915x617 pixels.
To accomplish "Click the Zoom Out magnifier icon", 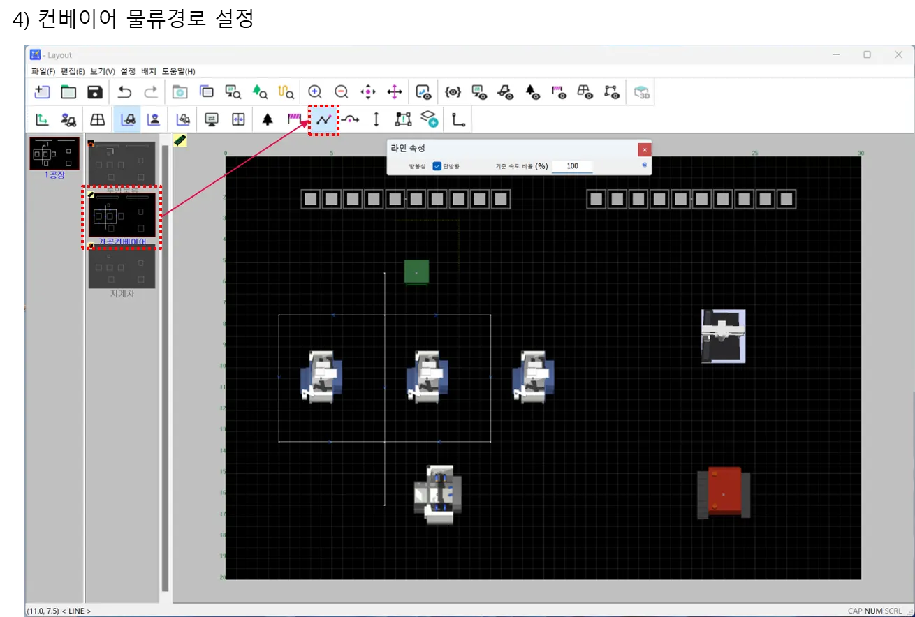I will click(341, 92).
